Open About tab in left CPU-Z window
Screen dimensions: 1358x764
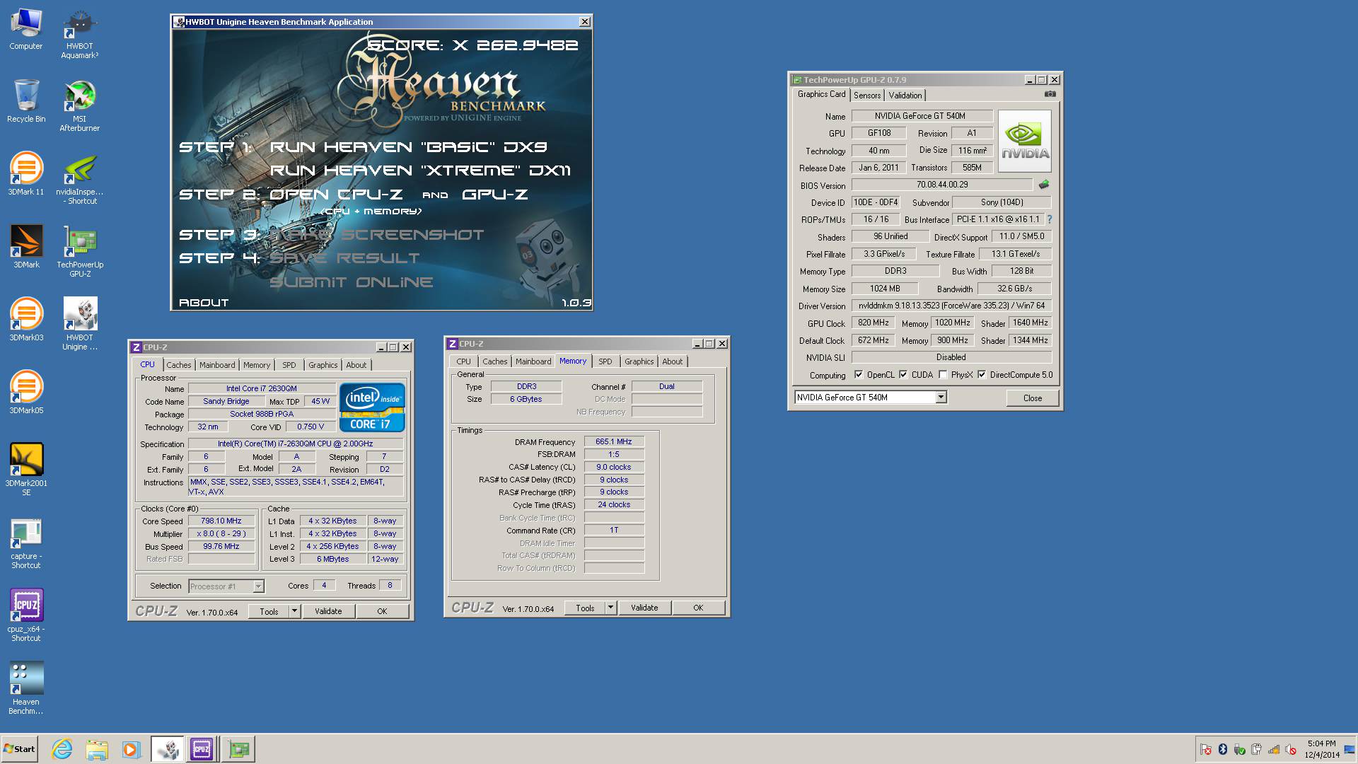click(x=356, y=365)
